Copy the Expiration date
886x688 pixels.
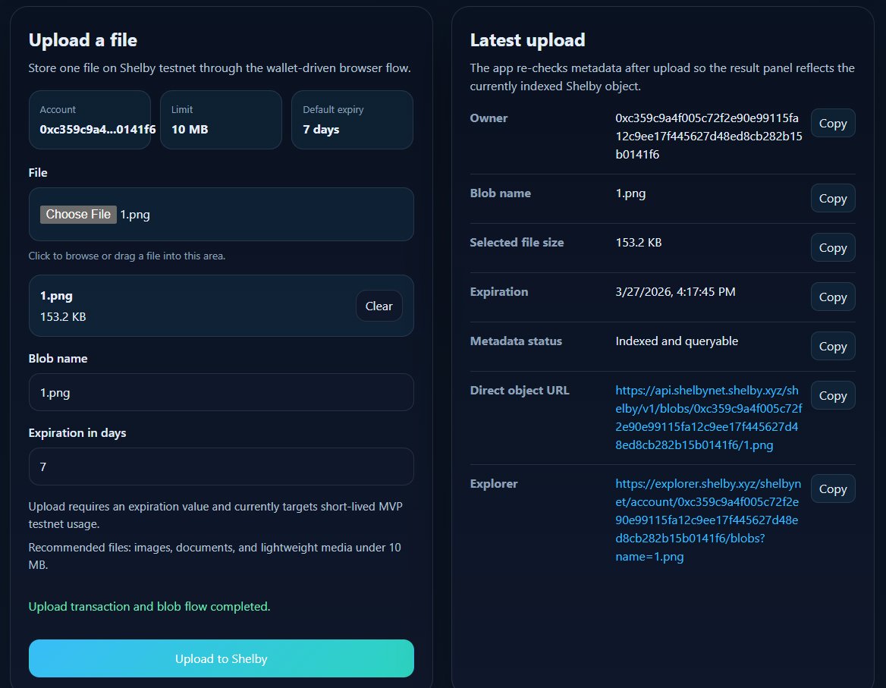(x=833, y=297)
